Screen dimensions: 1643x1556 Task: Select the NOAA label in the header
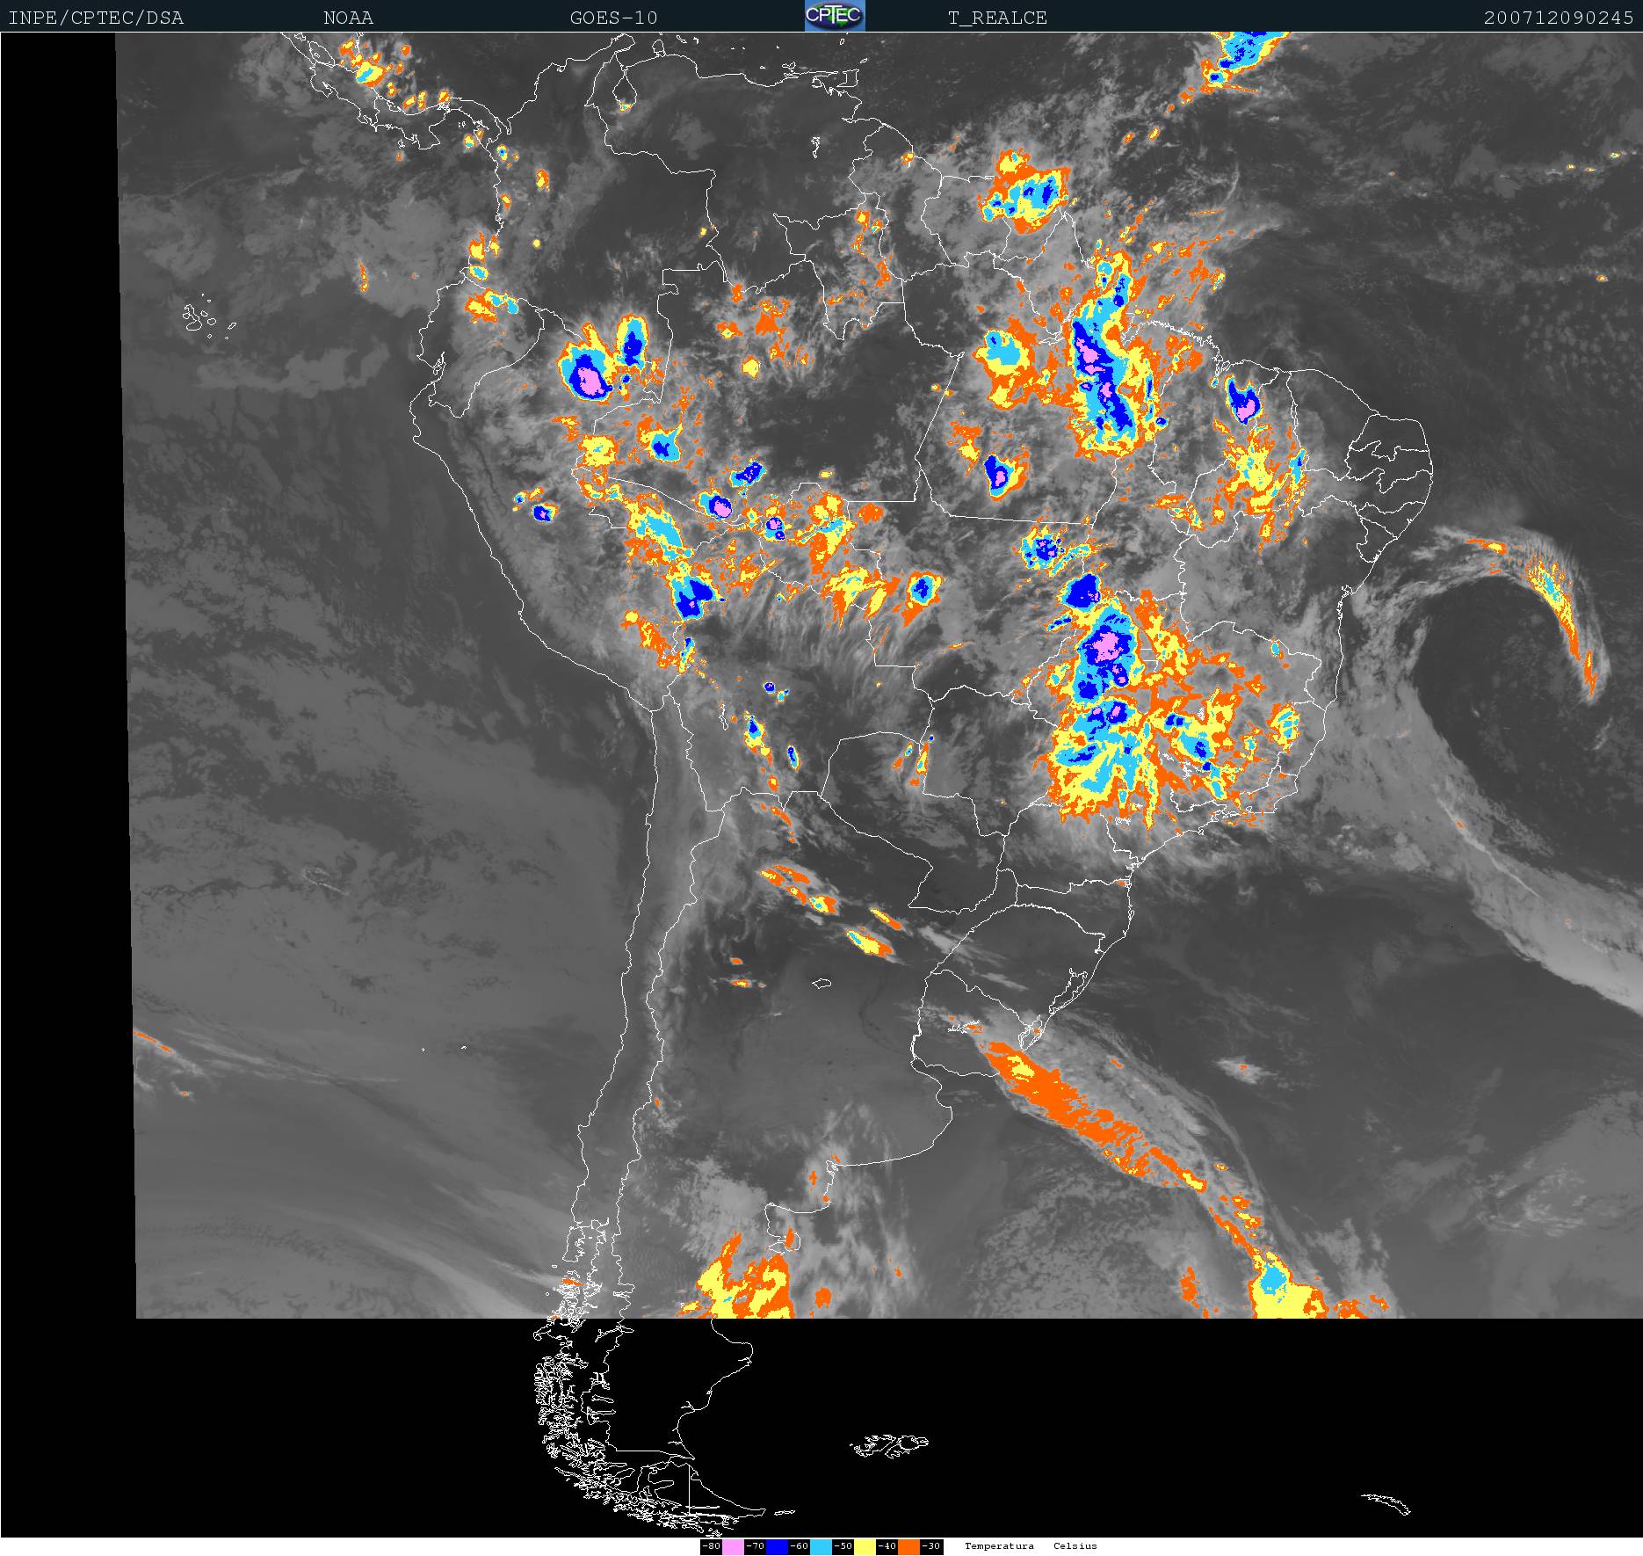[348, 18]
